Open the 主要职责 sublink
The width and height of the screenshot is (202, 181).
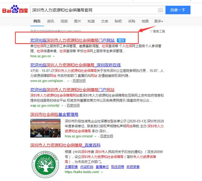pos(71,167)
